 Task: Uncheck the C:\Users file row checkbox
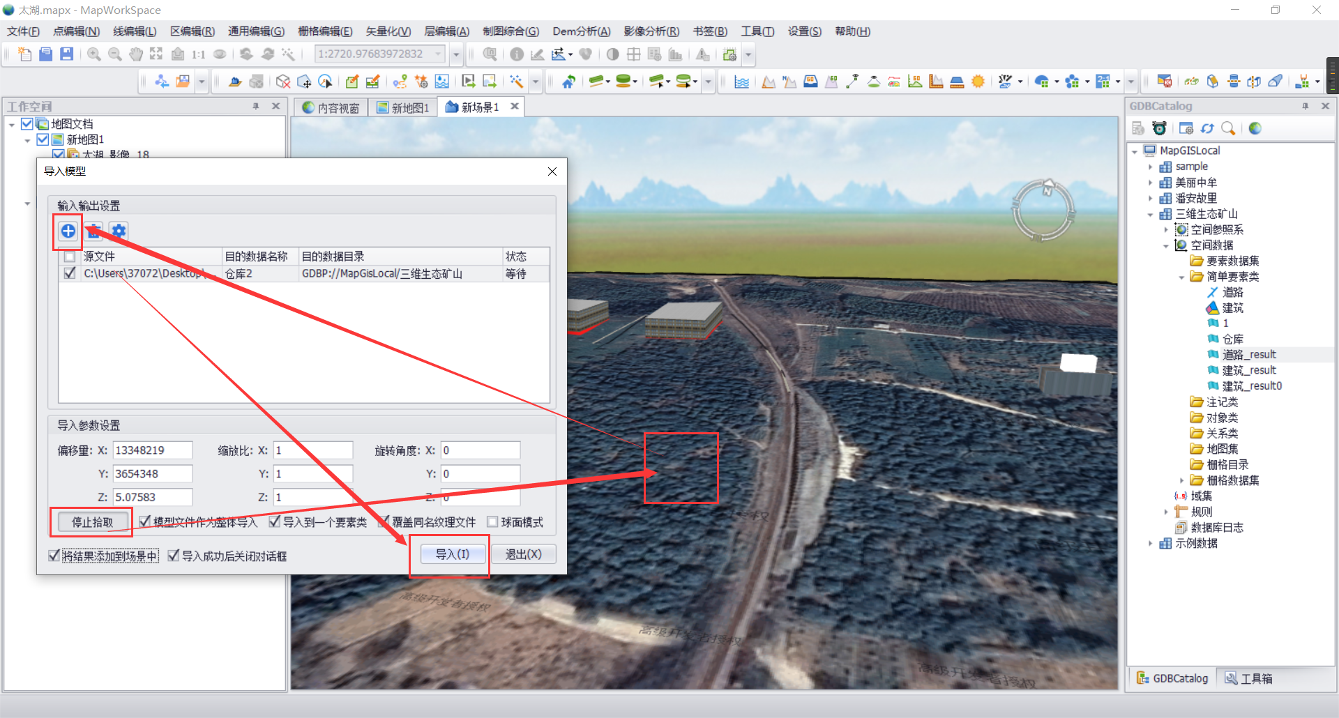point(70,273)
